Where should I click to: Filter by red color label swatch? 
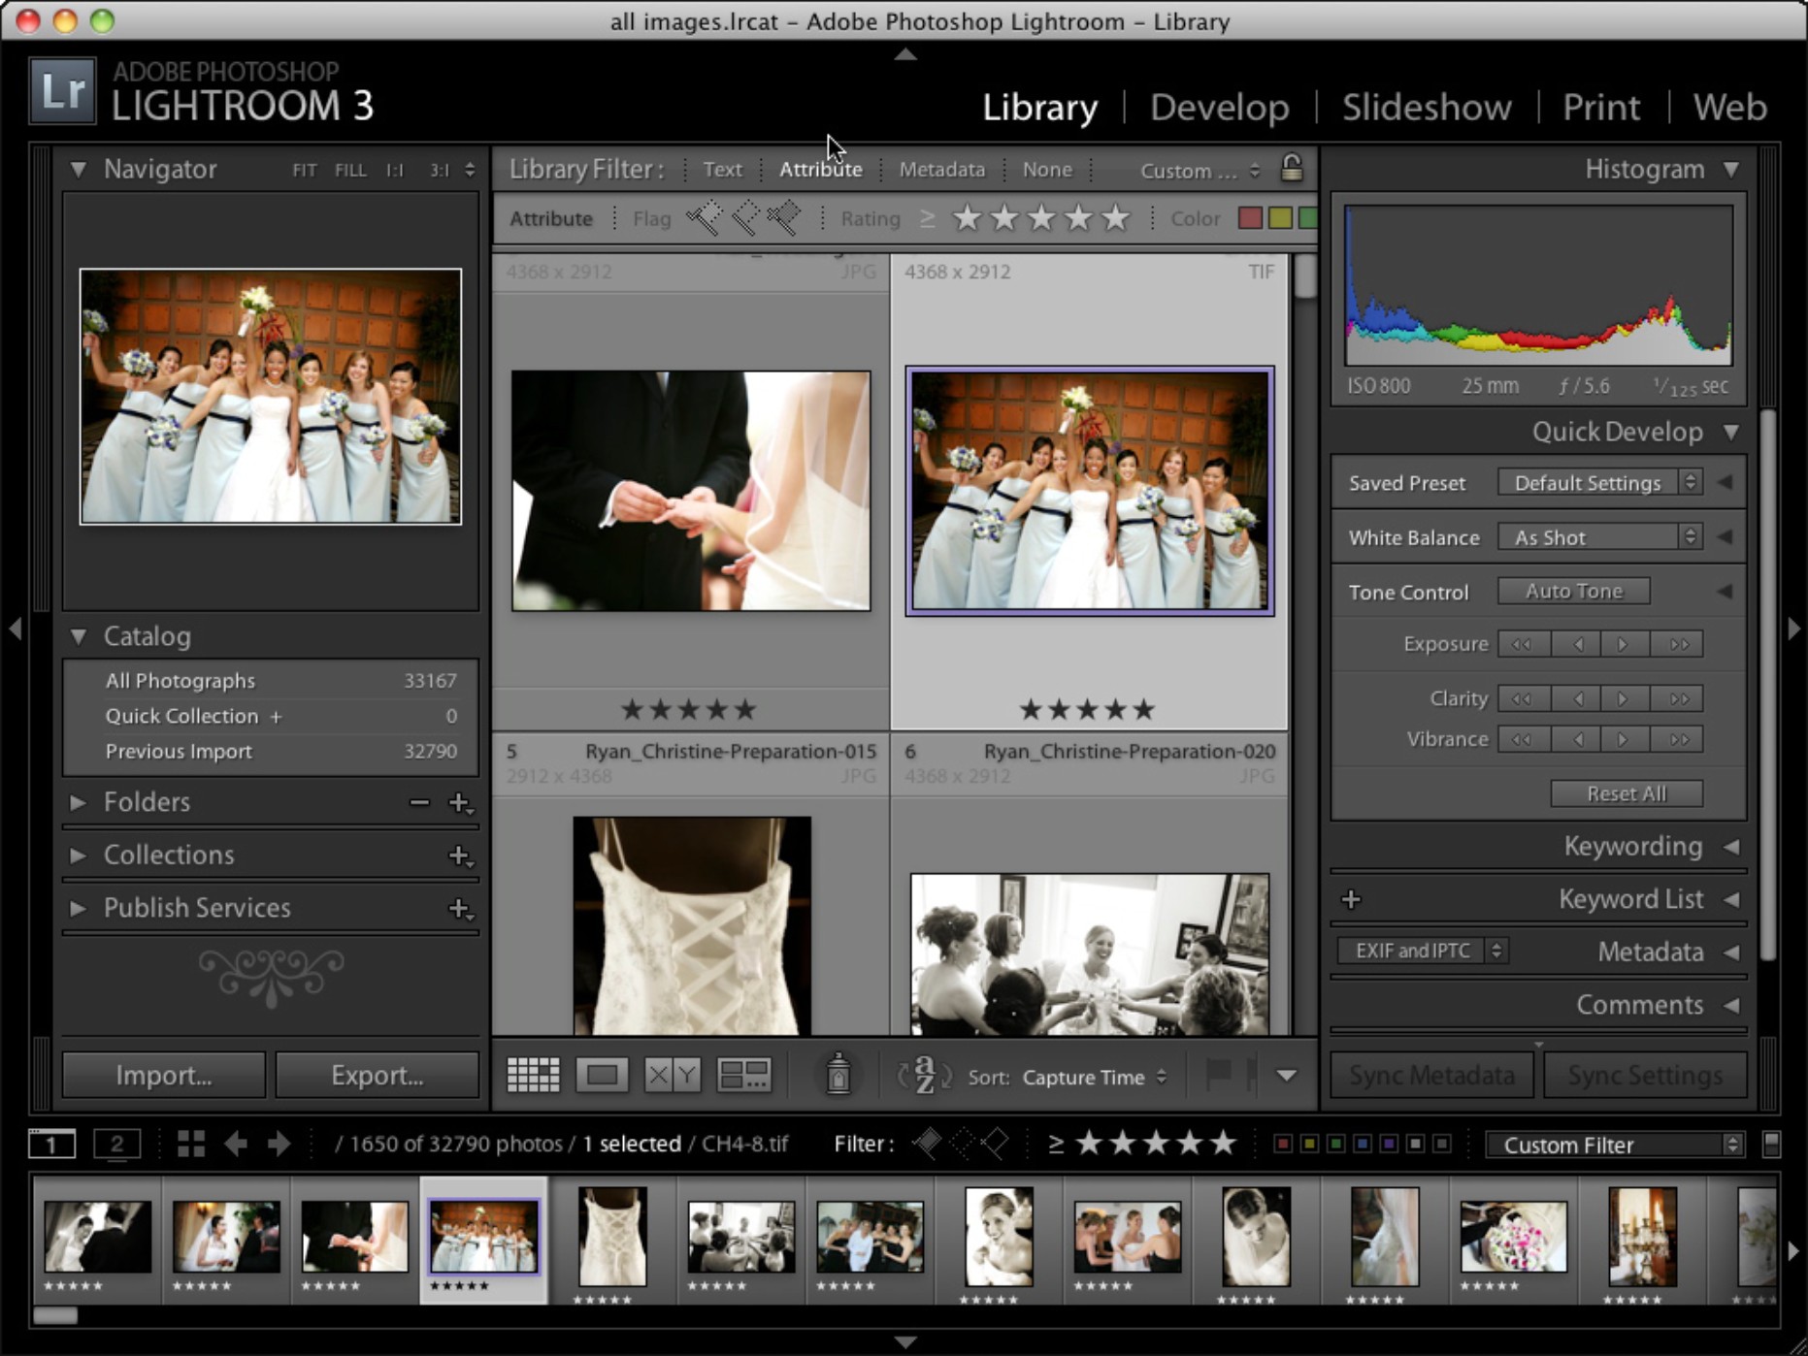pos(1251,218)
